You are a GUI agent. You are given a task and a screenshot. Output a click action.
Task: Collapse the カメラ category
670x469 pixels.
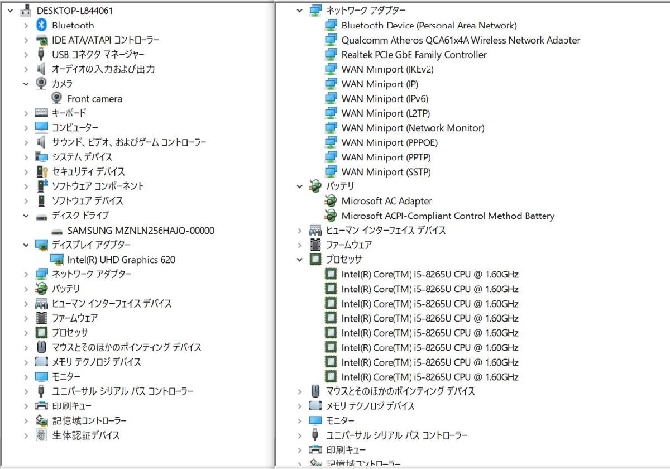click(26, 84)
